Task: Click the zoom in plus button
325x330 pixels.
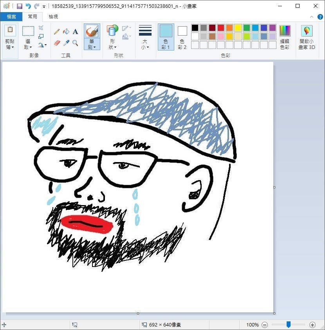Action: [312, 325]
